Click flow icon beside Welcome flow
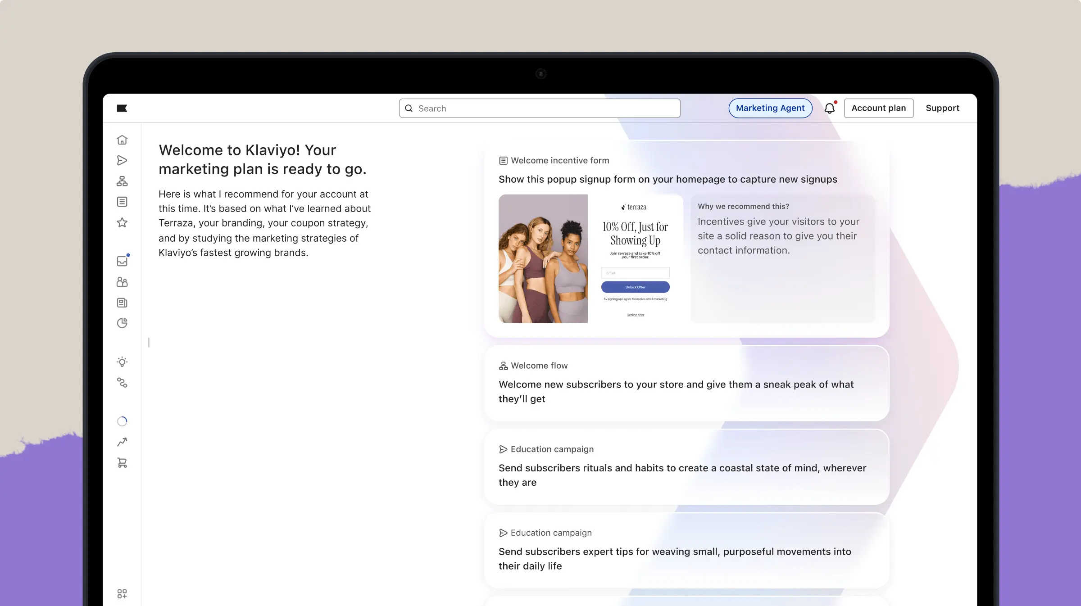1081x606 pixels. click(x=503, y=366)
